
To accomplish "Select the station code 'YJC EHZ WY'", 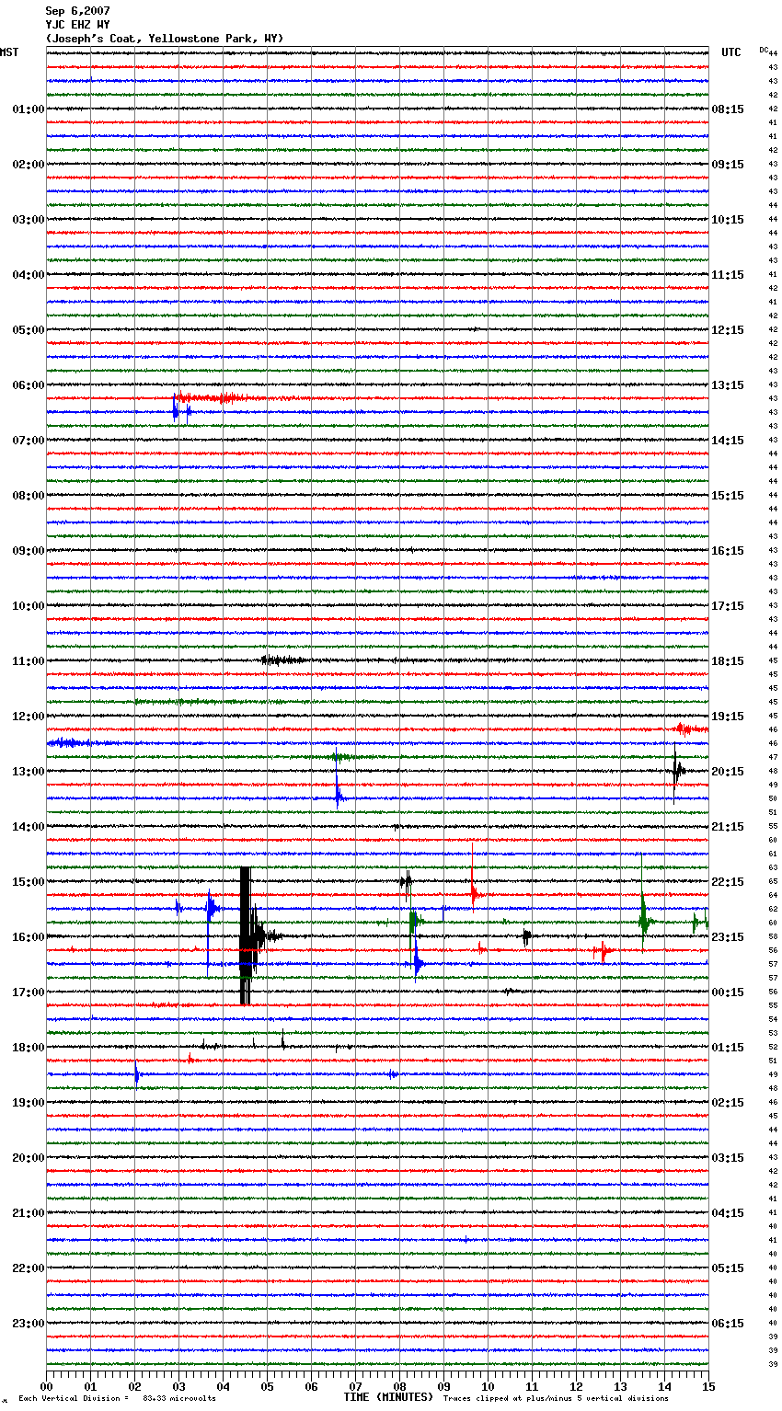I will tap(77, 25).
